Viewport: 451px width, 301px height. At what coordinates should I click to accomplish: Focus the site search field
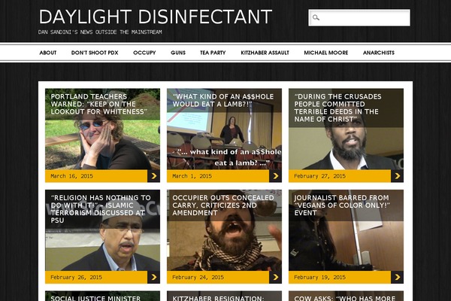359,18
